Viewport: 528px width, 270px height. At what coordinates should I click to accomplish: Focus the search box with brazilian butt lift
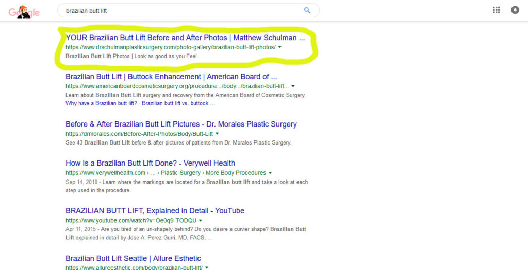point(188,10)
